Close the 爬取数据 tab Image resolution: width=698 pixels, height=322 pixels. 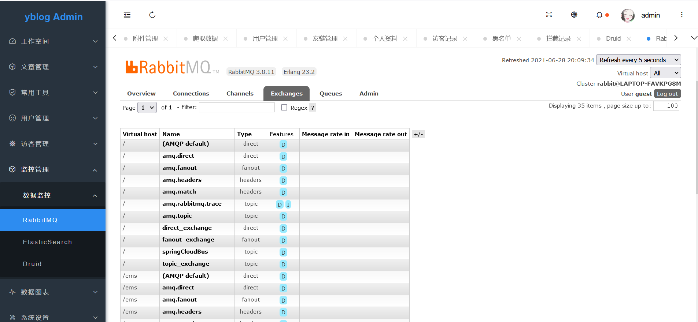tap(226, 39)
